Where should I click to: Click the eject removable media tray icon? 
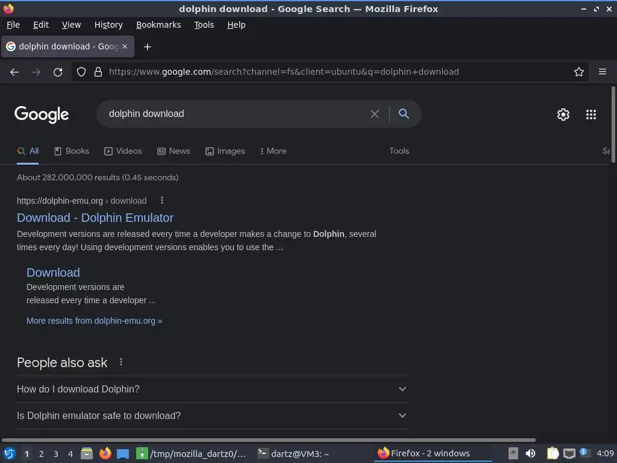point(513,453)
